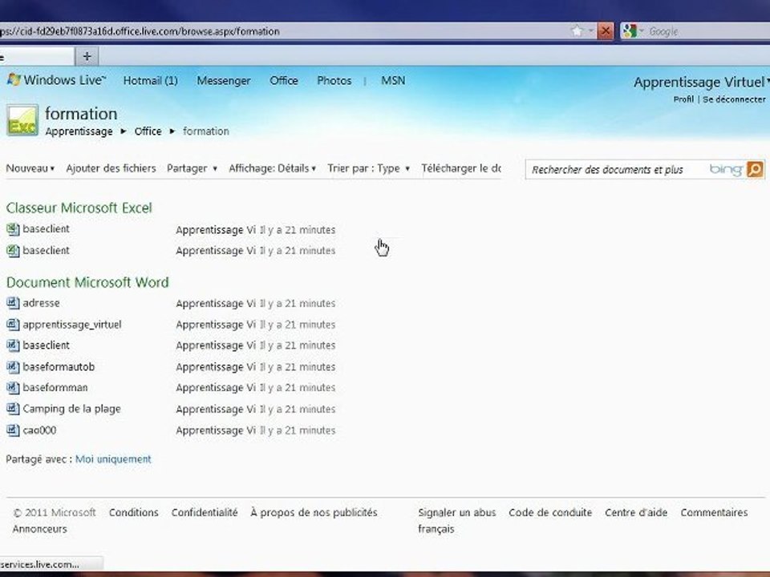Screen dimensions: 770x577
Task: Open the baseclient Word document
Action: (47, 345)
